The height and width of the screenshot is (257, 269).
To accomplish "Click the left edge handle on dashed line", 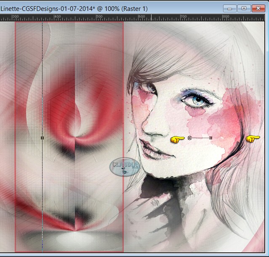I will [43, 138].
